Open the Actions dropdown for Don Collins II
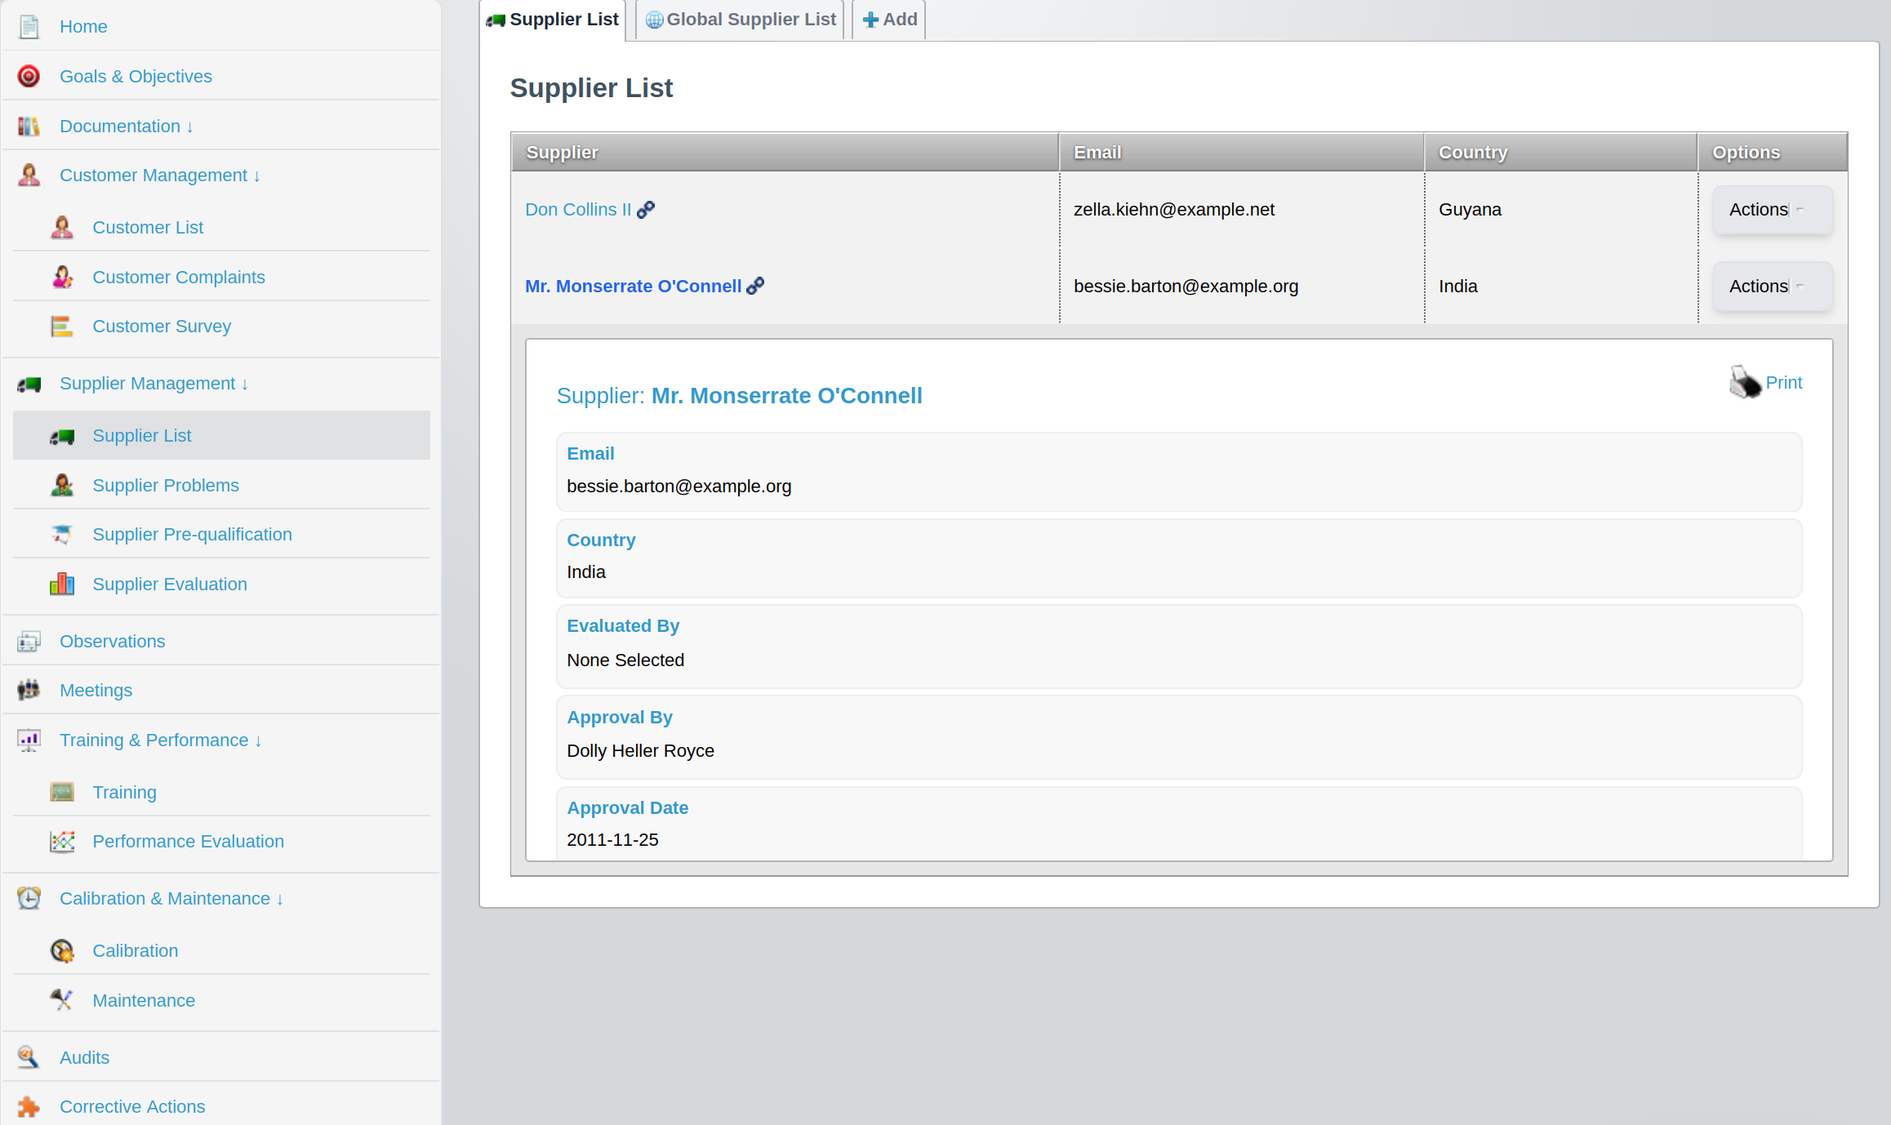Image resolution: width=1891 pixels, height=1125 pixels. (x=1772, y=209)
